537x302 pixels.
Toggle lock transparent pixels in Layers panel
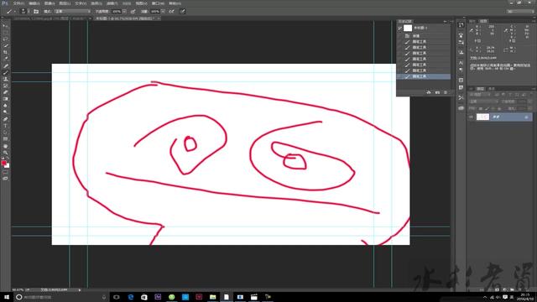coord(481,108)
